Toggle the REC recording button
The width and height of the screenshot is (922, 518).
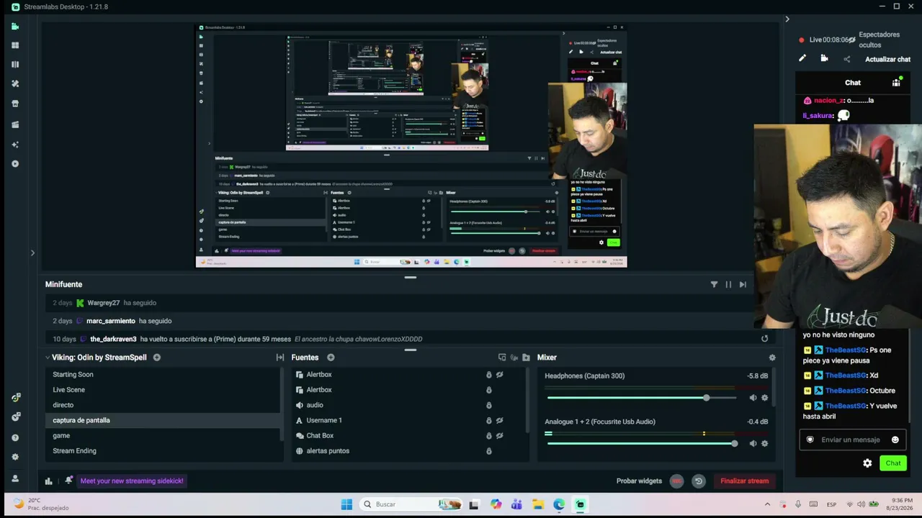tap(676, 481)
